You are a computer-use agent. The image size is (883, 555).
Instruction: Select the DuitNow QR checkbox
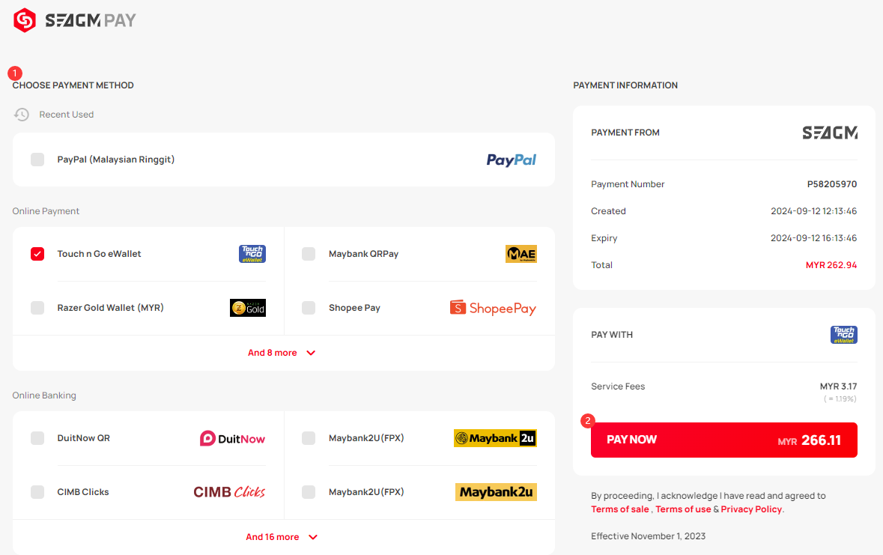click(x=37, y=438)
